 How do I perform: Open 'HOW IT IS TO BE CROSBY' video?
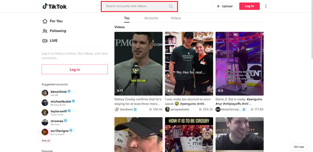click(x=189, y=134)
